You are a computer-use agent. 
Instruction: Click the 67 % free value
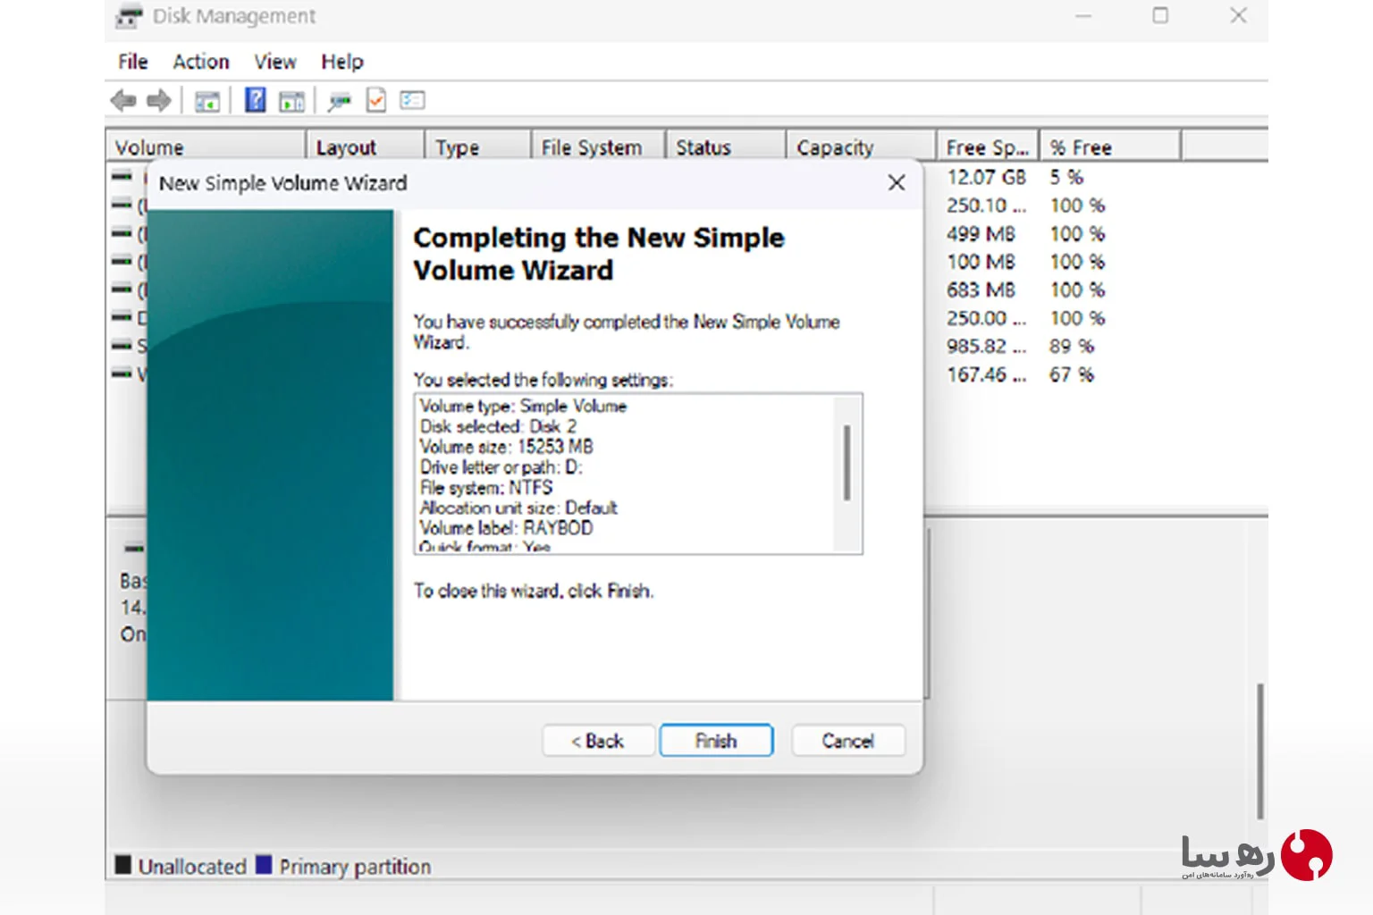(x=1072, y=375)
